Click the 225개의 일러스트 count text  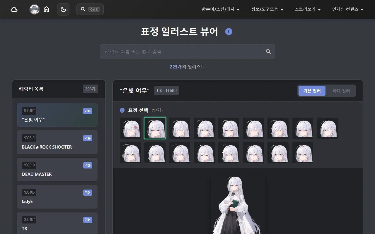(187, 67)
